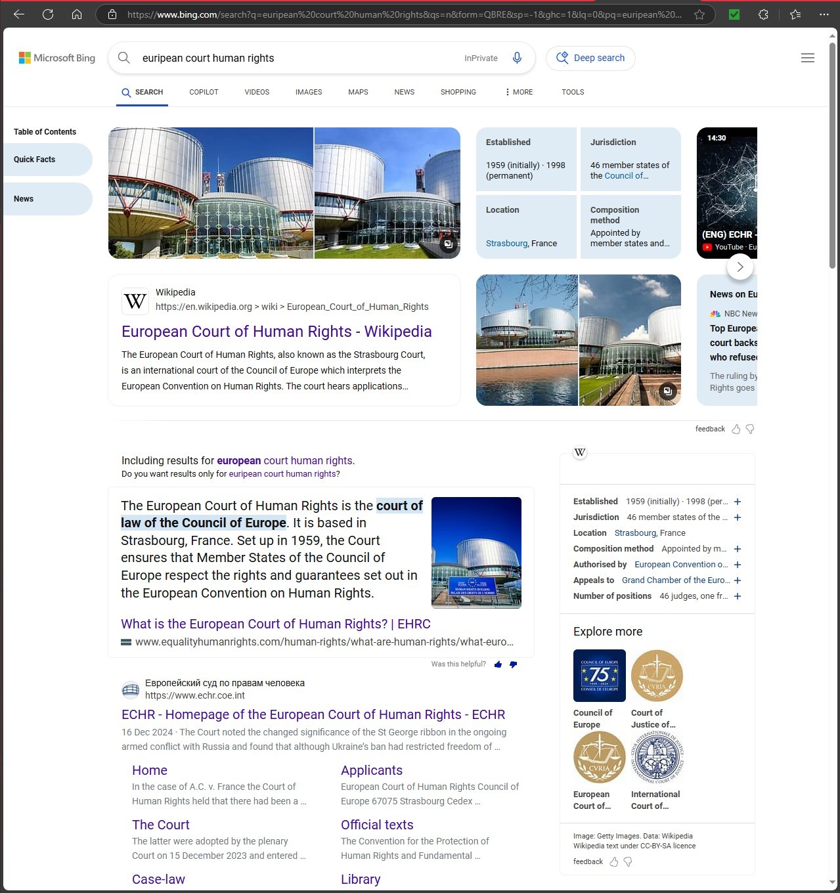The width and height of the screenshot is (840, 893).
Task: Advance the carousel with the next arrow
Action: coord(740,267)
